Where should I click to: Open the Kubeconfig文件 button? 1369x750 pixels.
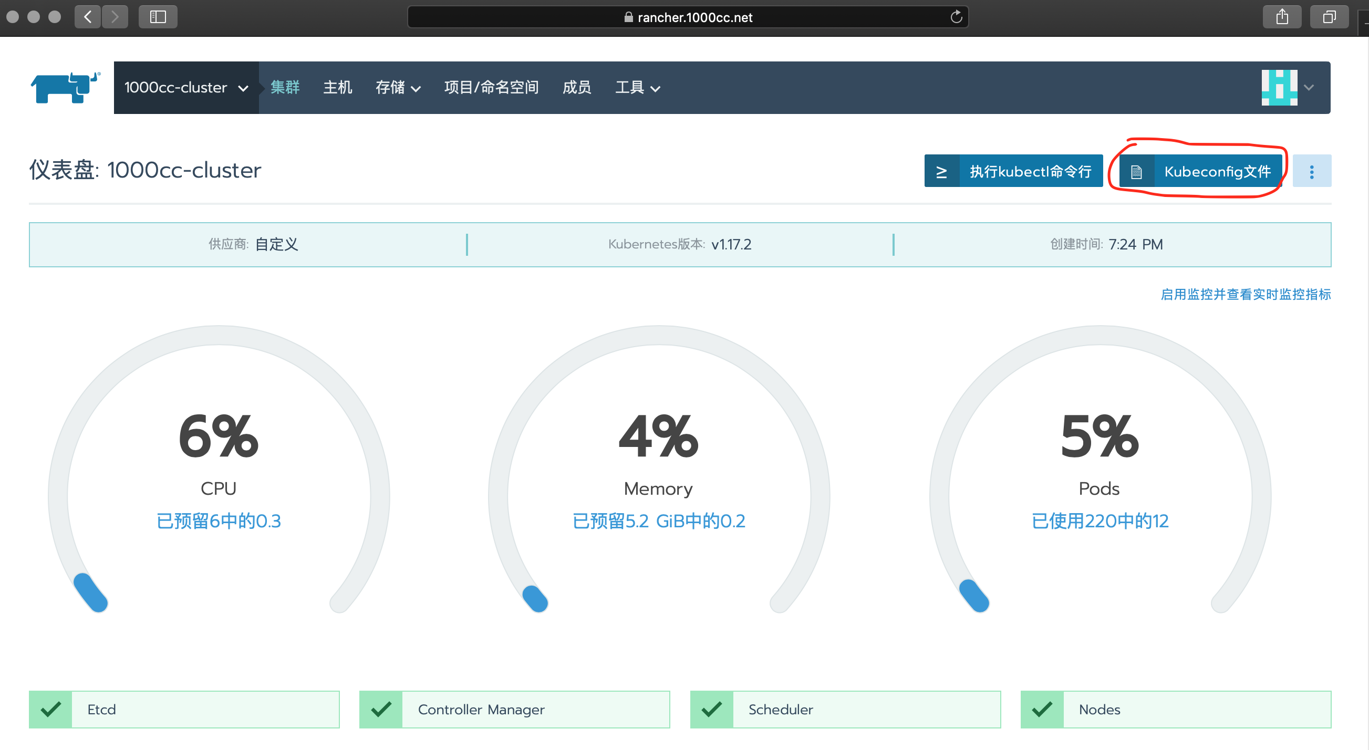point(1200,171)
